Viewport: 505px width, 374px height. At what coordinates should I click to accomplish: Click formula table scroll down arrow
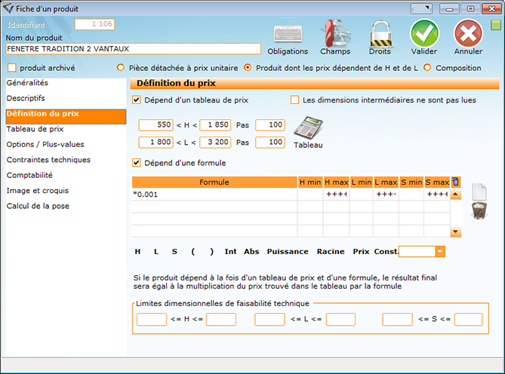click(455, 231)
